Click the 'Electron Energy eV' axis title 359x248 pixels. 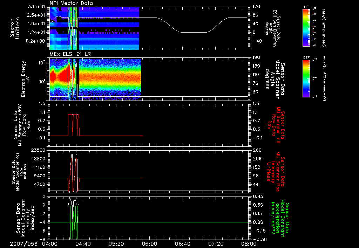(x=26, y=79)
